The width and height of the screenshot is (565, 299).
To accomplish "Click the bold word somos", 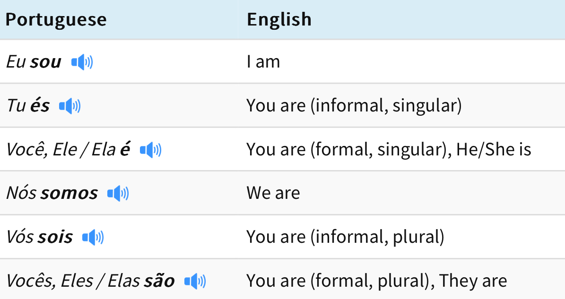I will tap(69, 194).
